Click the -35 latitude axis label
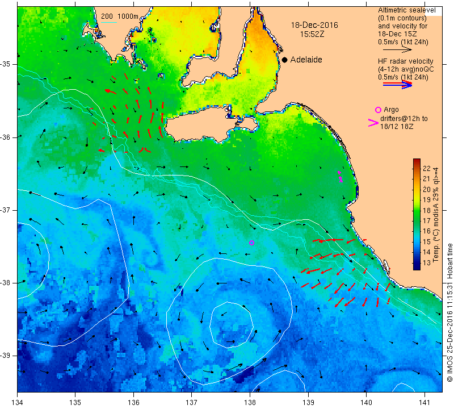Image resolution: width=454 pixels, height=409 pixels. (6, 64)
